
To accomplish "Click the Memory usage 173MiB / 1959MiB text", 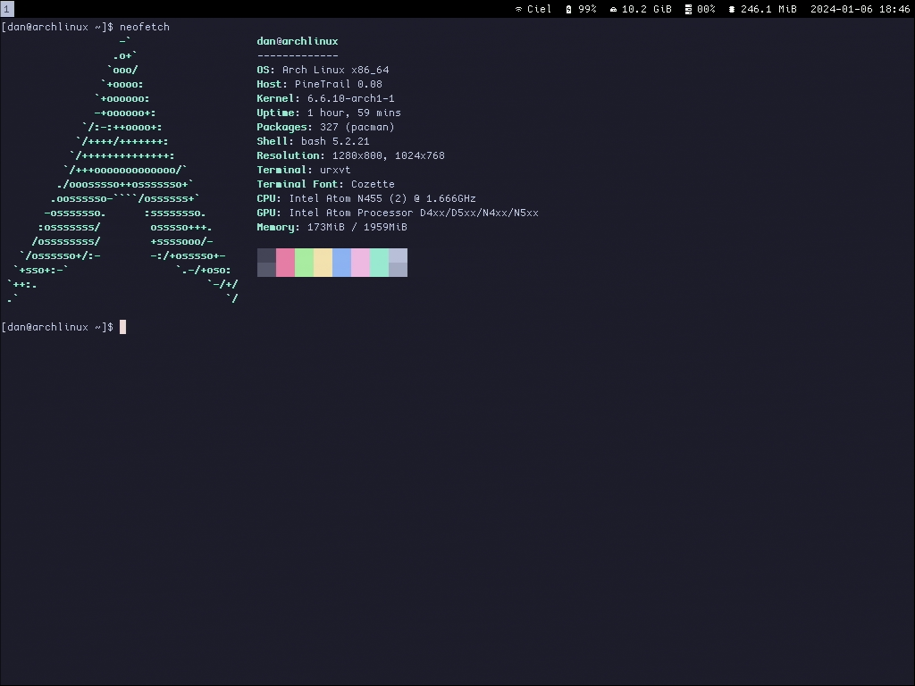I will point(357,227).
